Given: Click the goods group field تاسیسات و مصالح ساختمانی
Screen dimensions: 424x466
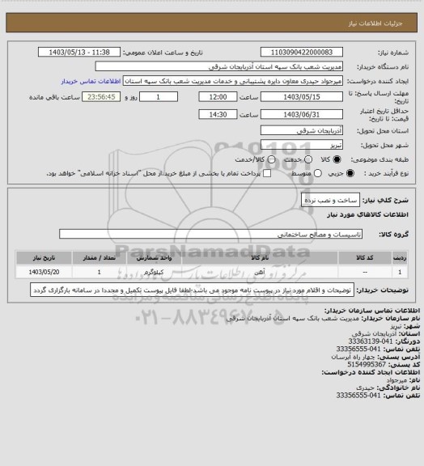Looking at the screenshot, I should [x=210, y=234].
